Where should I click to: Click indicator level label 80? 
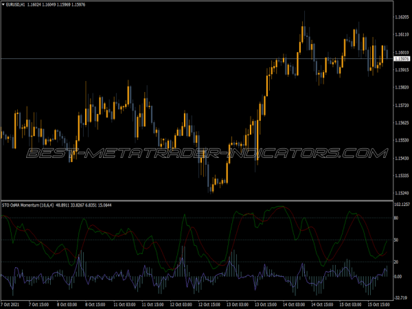pos(396,218)
